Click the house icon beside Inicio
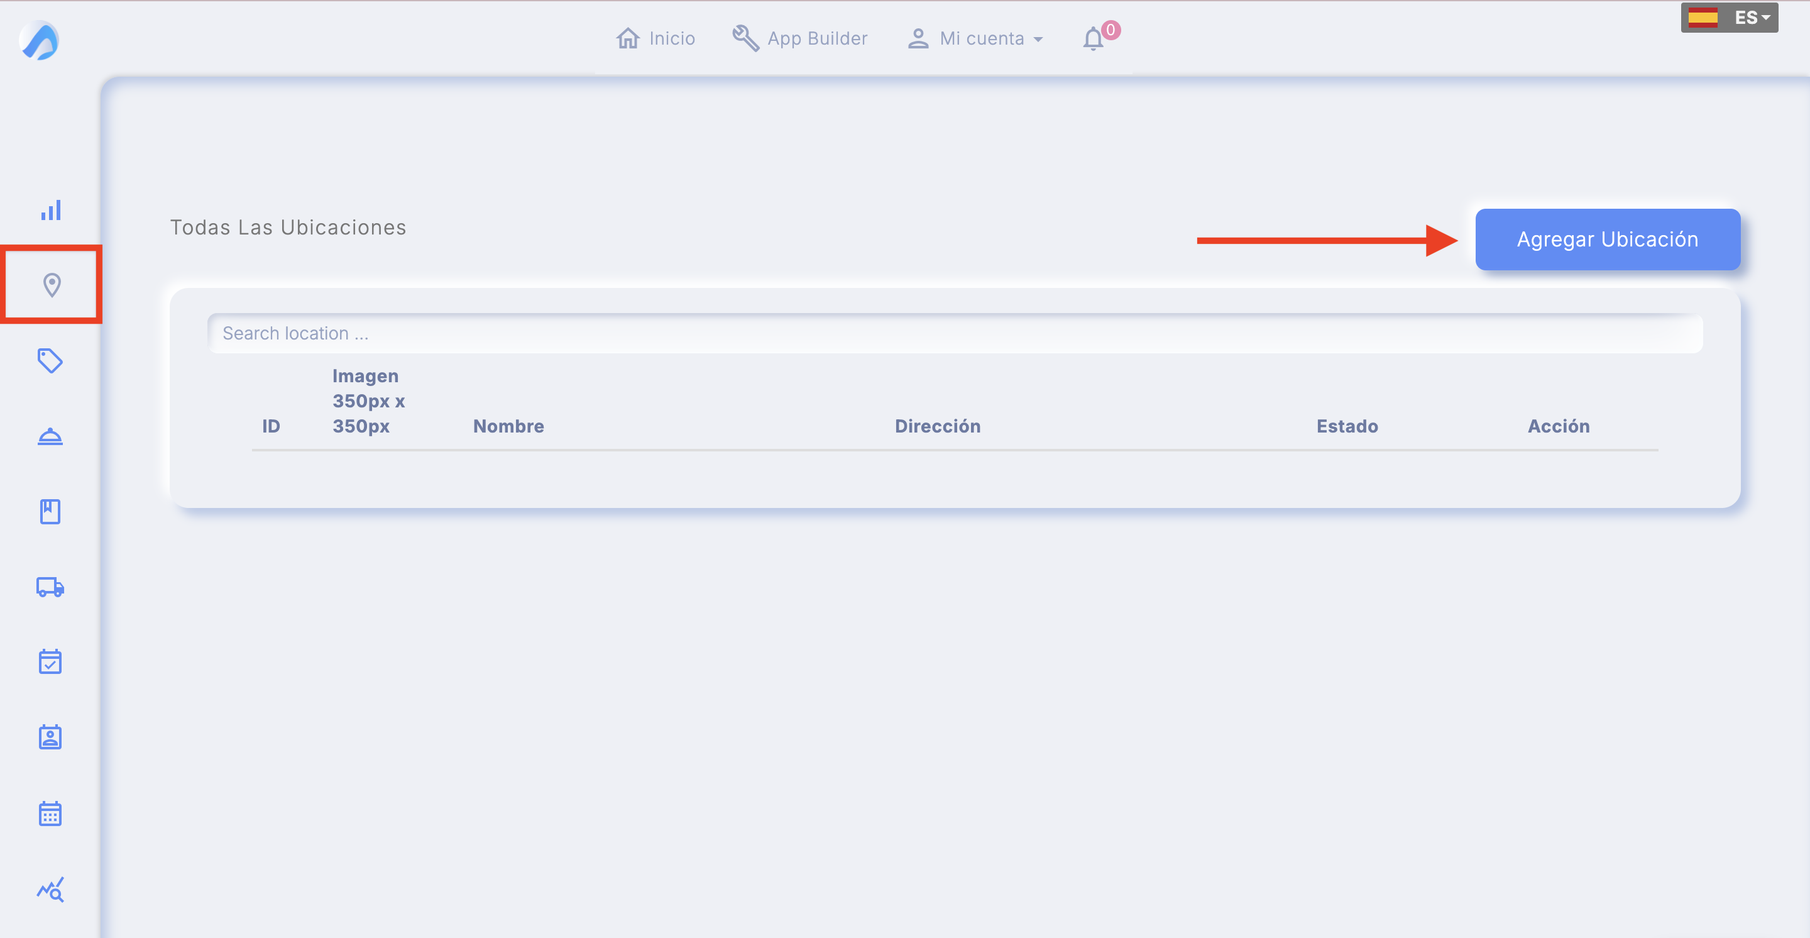 627,38
